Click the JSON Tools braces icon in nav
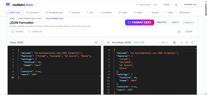 (8, 13)
